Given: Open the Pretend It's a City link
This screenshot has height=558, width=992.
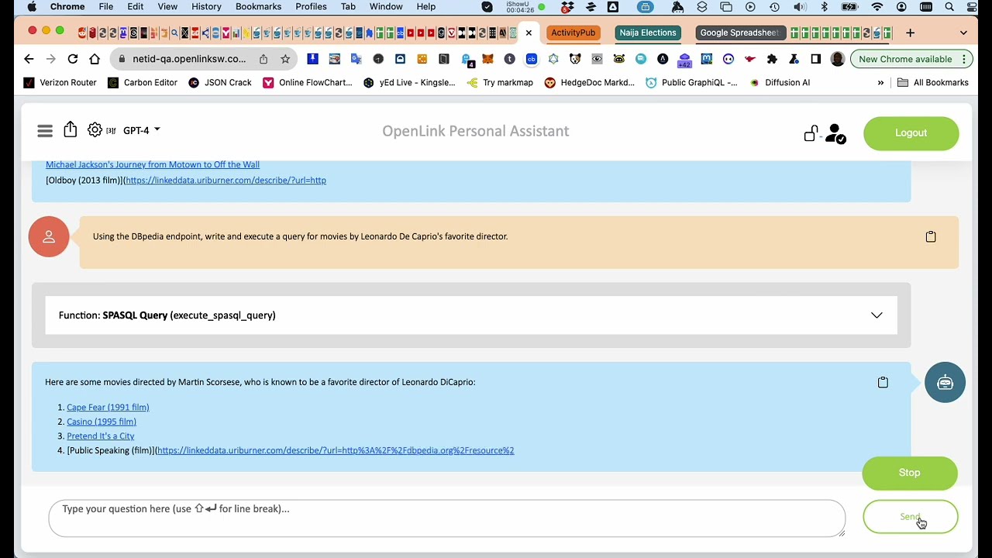Looking at the screenshot, I should [100, 436].
